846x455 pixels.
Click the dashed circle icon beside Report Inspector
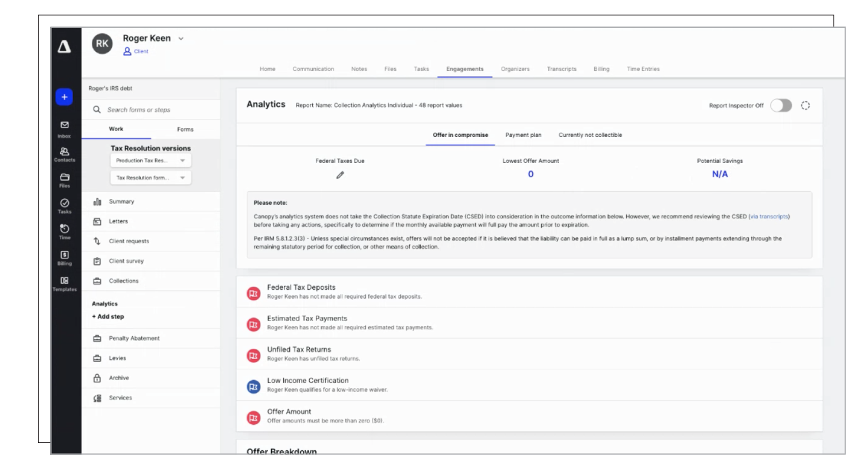pos(805,106)
